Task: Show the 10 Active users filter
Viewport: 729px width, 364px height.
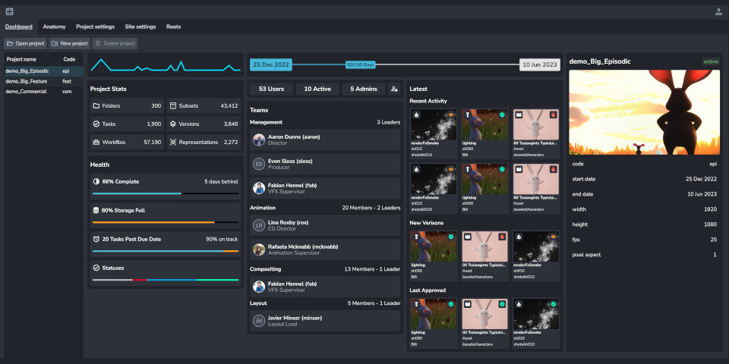Action: pyautogui.click(x=317, y=89)
